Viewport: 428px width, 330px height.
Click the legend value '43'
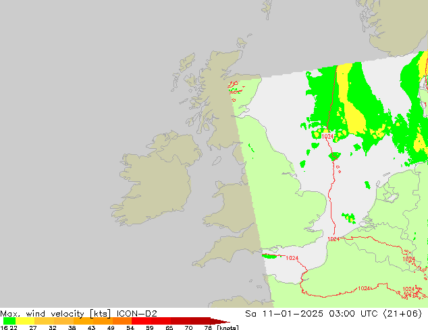pyautogui.click(x=91, y=327)
